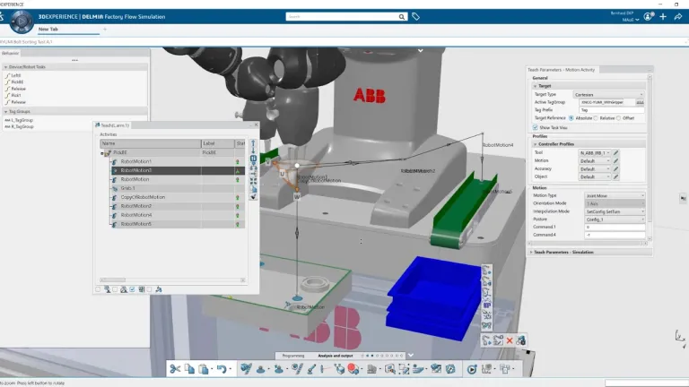Open the user profile icon in top bar
Viewport: 689px width, 387px height.
(648, 17)
